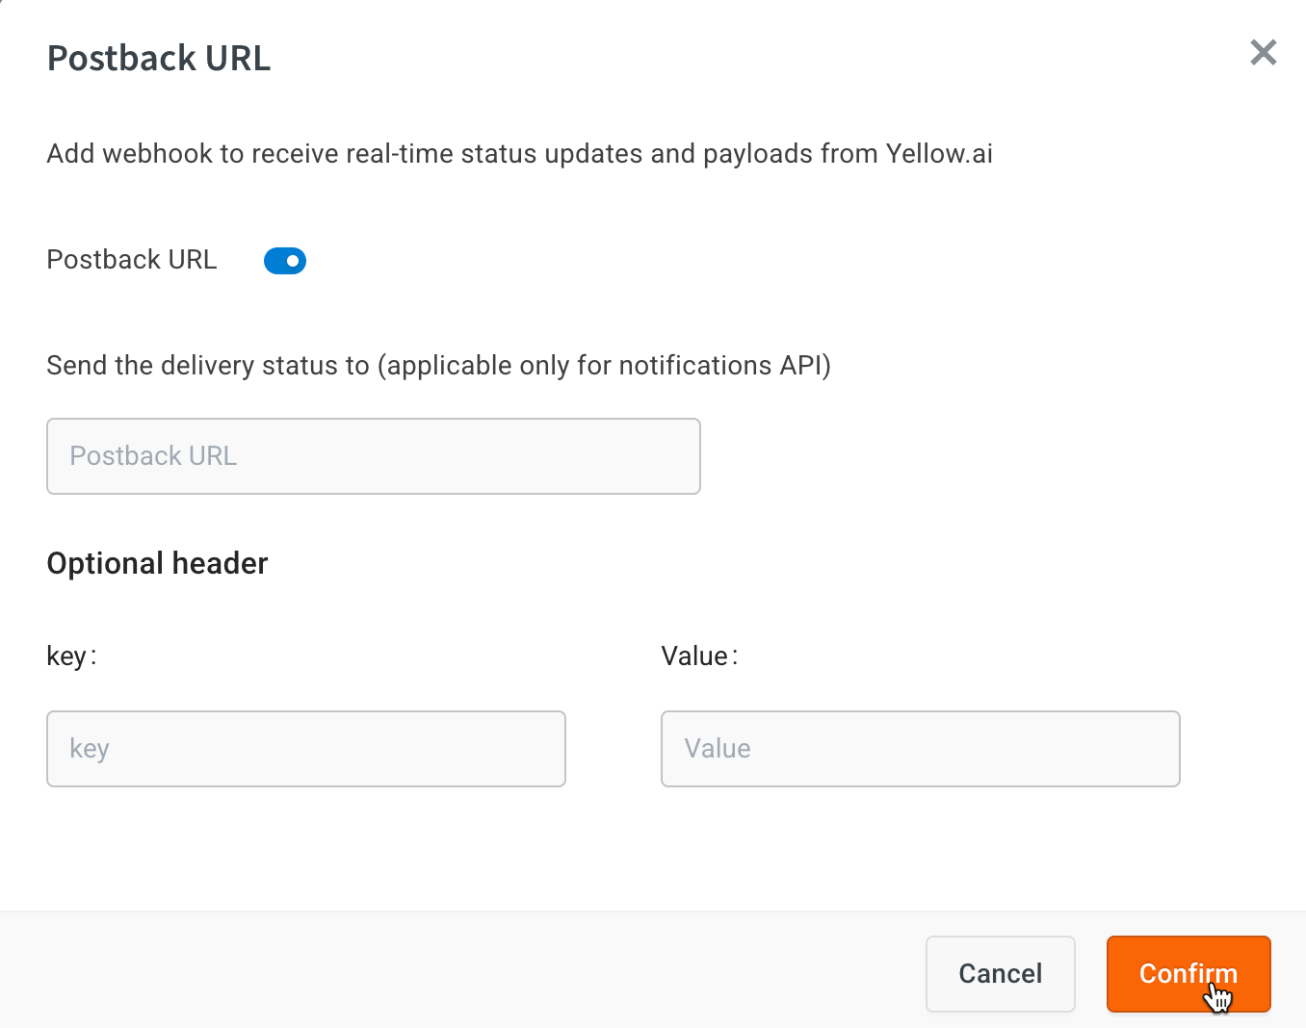
Task: Click the Postback URL dialog title
Action: (x=159, y=59)
